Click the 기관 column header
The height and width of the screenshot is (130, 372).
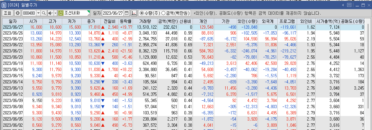[x=225, y=21]
